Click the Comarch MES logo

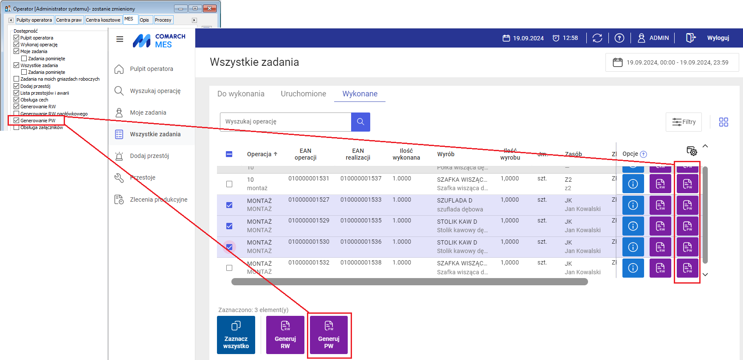tap(159, 41)
